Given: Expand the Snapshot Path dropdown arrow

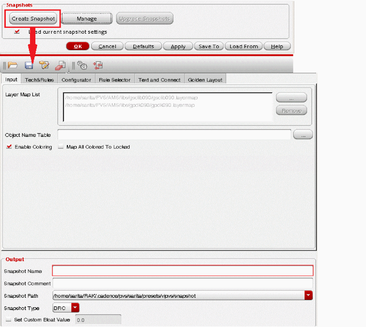Looking at the screenshot, I should point(308,295).
